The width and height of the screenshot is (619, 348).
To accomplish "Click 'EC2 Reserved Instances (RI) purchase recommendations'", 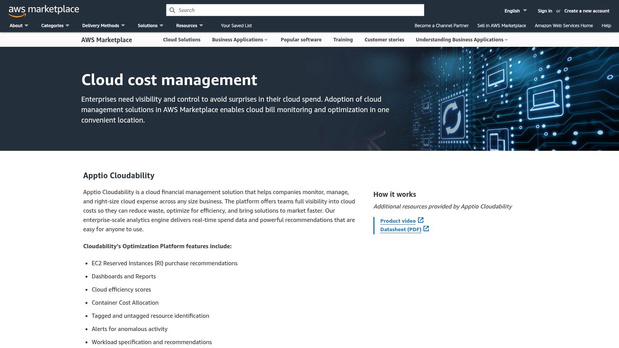I will click(x=164, y=263).
